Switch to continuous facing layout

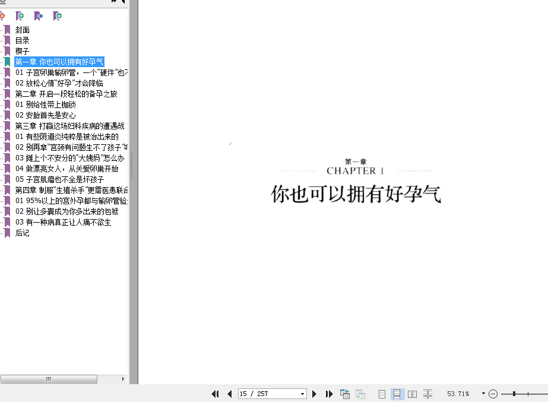[428, 394]
